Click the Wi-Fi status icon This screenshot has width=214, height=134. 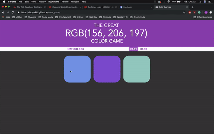168,2
